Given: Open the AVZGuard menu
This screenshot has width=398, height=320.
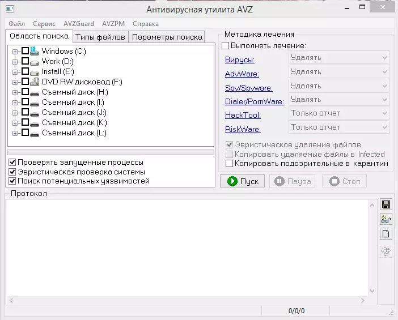Looking at the screenshot, I should tap(79, 24).
